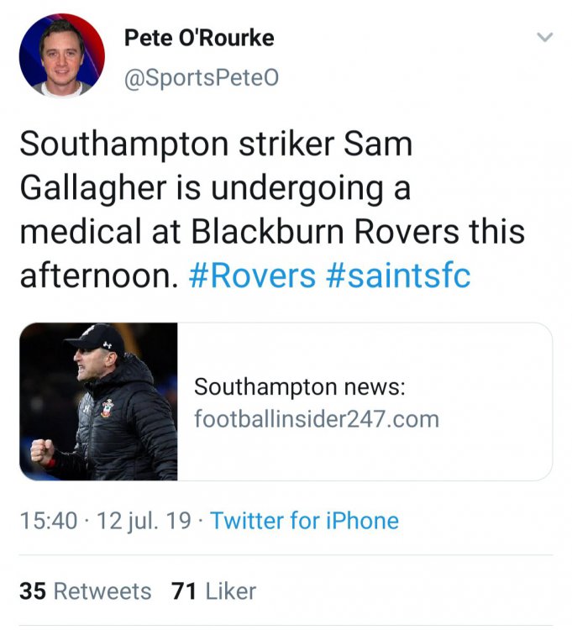Open the #Rovers hashtag

point(253,276)
